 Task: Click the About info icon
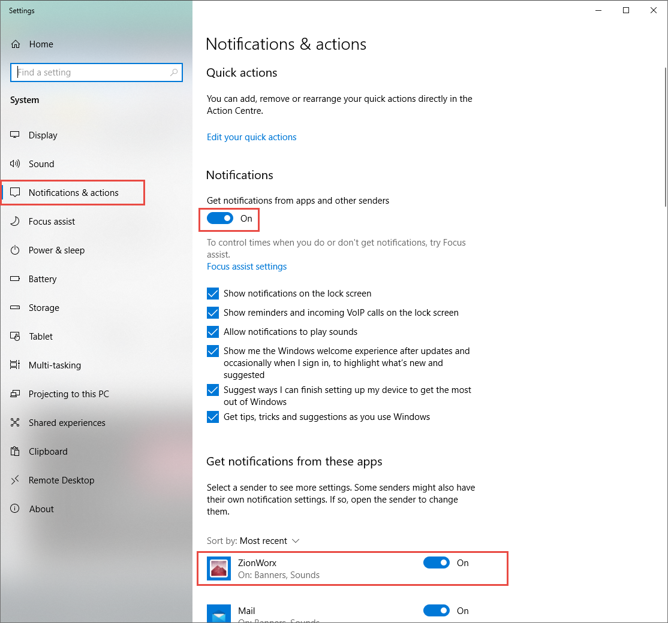(15, 509)
